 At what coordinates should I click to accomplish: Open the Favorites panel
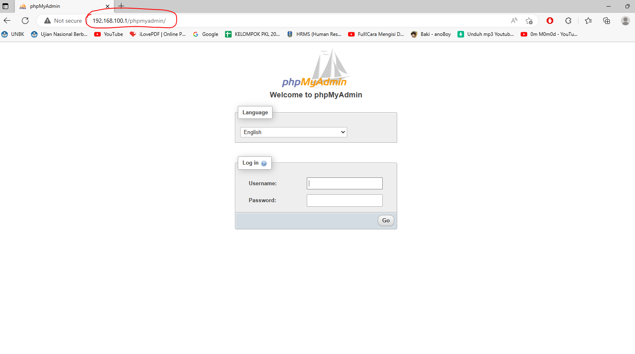pyautogui.click(x=588, y=20)
